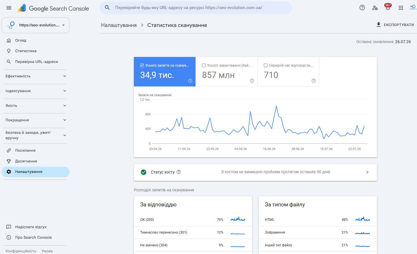
Task: Click the Статистика сканування breadcrumb title
Action: click(x=177, y=25)
